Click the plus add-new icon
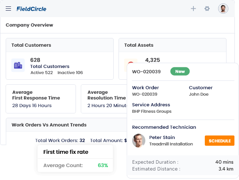The width and height of the screenshot is (239, 180). [193, 9]
